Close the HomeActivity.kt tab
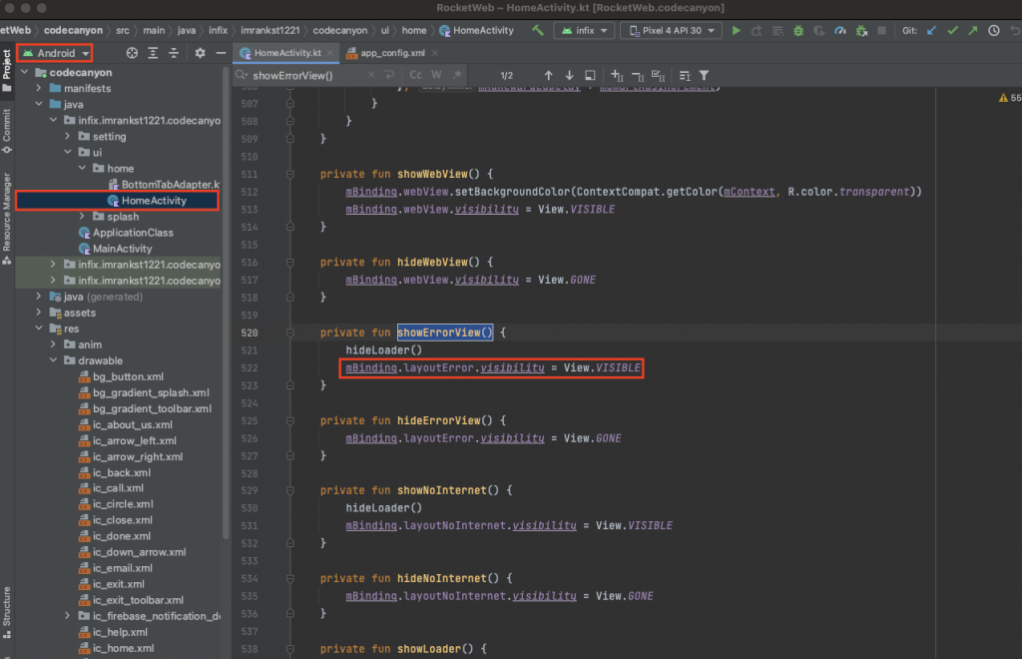The image size is (1022, 659). [x=330, y=53]
